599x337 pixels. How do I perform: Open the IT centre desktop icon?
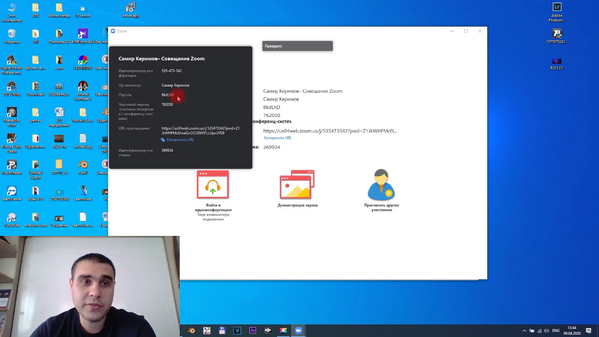pos(83,10)
